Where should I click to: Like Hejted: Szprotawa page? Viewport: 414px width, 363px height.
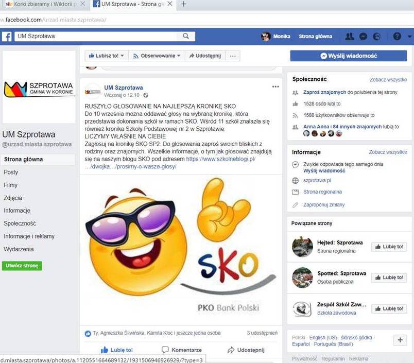(389, 247)
